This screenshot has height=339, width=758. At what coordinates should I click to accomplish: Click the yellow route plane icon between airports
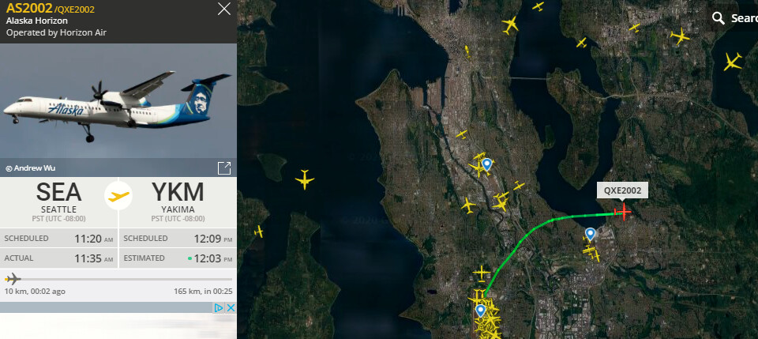click(118, 196)
